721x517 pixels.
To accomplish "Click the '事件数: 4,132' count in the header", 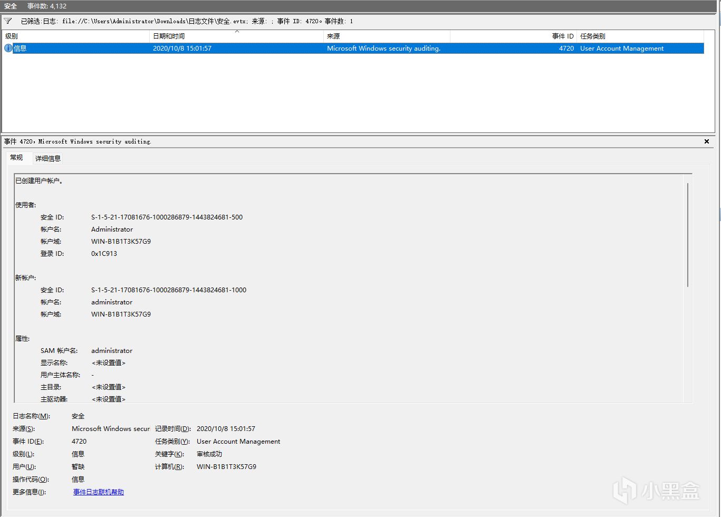I will 47,6.
